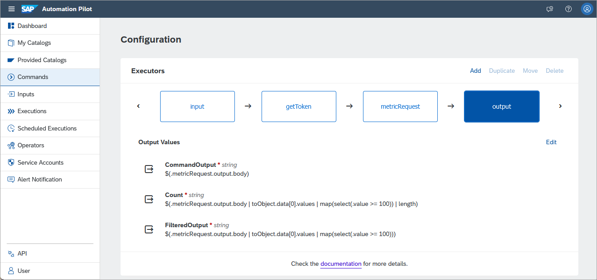Screen dimensions: 597x280
Task: Click the User person icon
Action: 11,271
